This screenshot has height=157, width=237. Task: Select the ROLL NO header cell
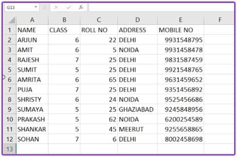tap(98, 30)
